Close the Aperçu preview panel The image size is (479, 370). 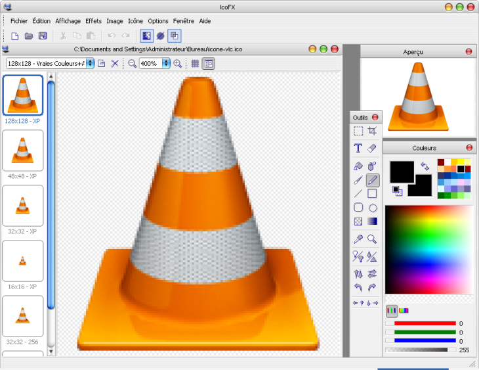pyautogui.click(x=469, y=51)
